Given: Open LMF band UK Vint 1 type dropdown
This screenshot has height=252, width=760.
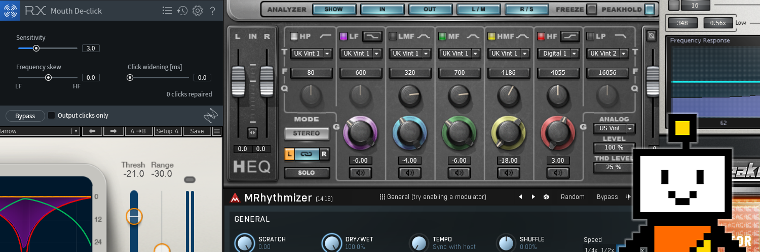Looking at the screenshot, I should 409,54.
